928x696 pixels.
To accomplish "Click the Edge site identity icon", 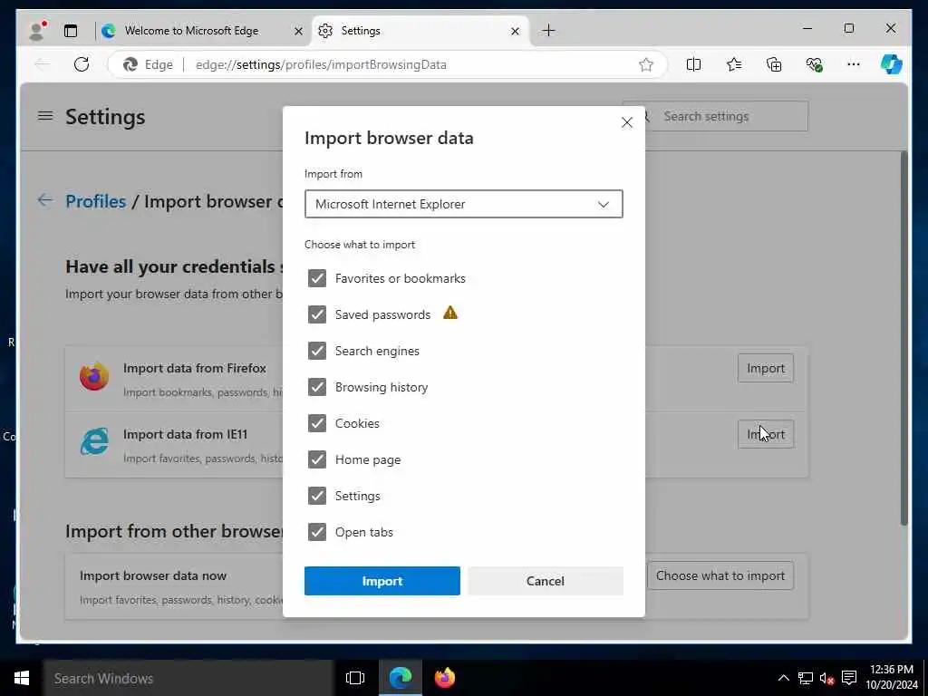I will pyautogui.click(x=130, y=64).
